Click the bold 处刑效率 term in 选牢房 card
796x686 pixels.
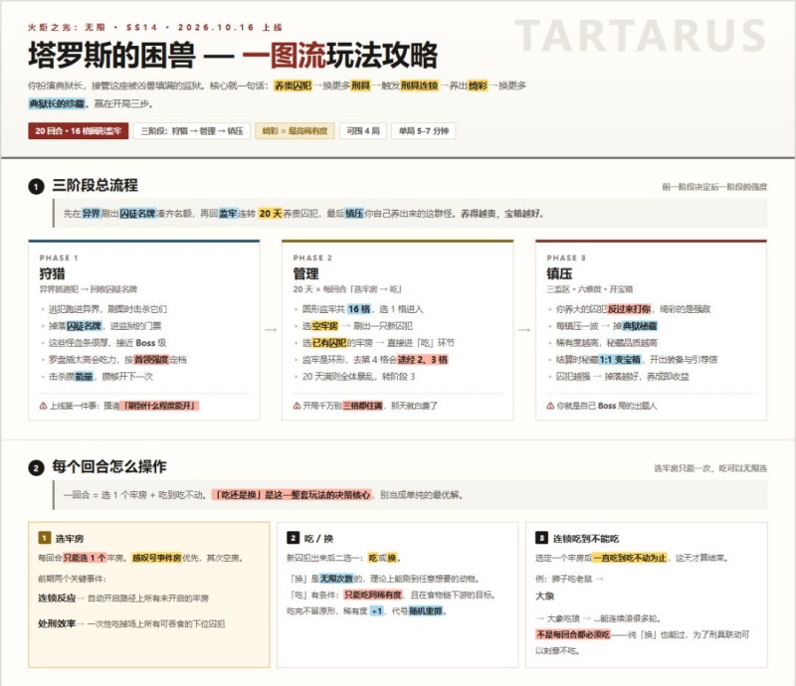(x=57, y=623)
